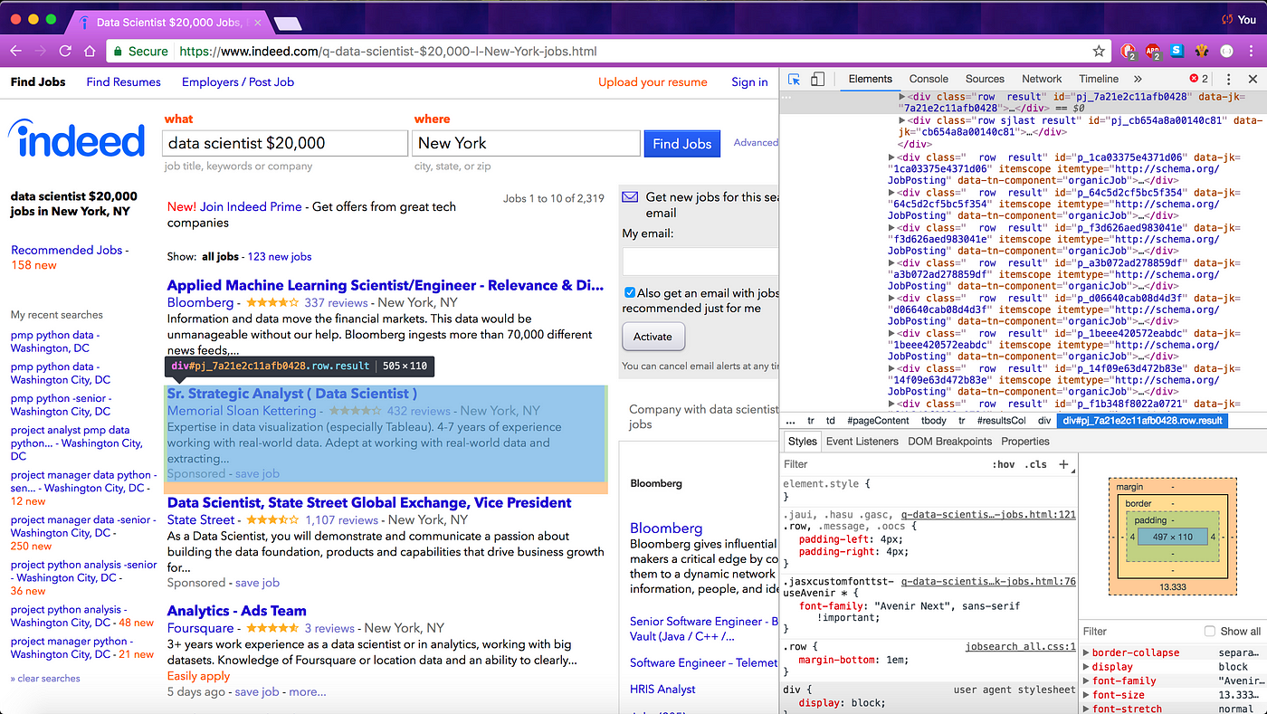Go back to the previous page

pyautogui.click(x=15, y=52)
